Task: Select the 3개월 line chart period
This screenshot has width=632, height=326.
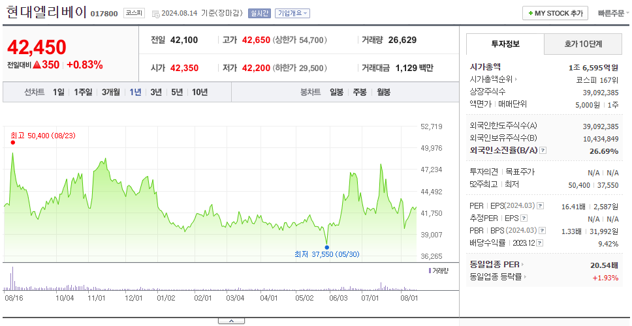Action: 111,92
